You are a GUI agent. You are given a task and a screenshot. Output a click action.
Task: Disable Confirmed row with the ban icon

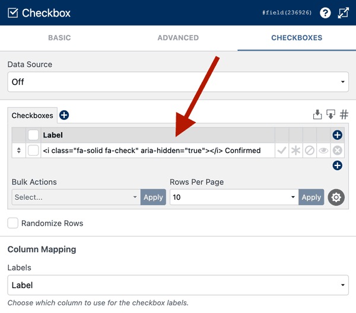[x=310, y=151]
